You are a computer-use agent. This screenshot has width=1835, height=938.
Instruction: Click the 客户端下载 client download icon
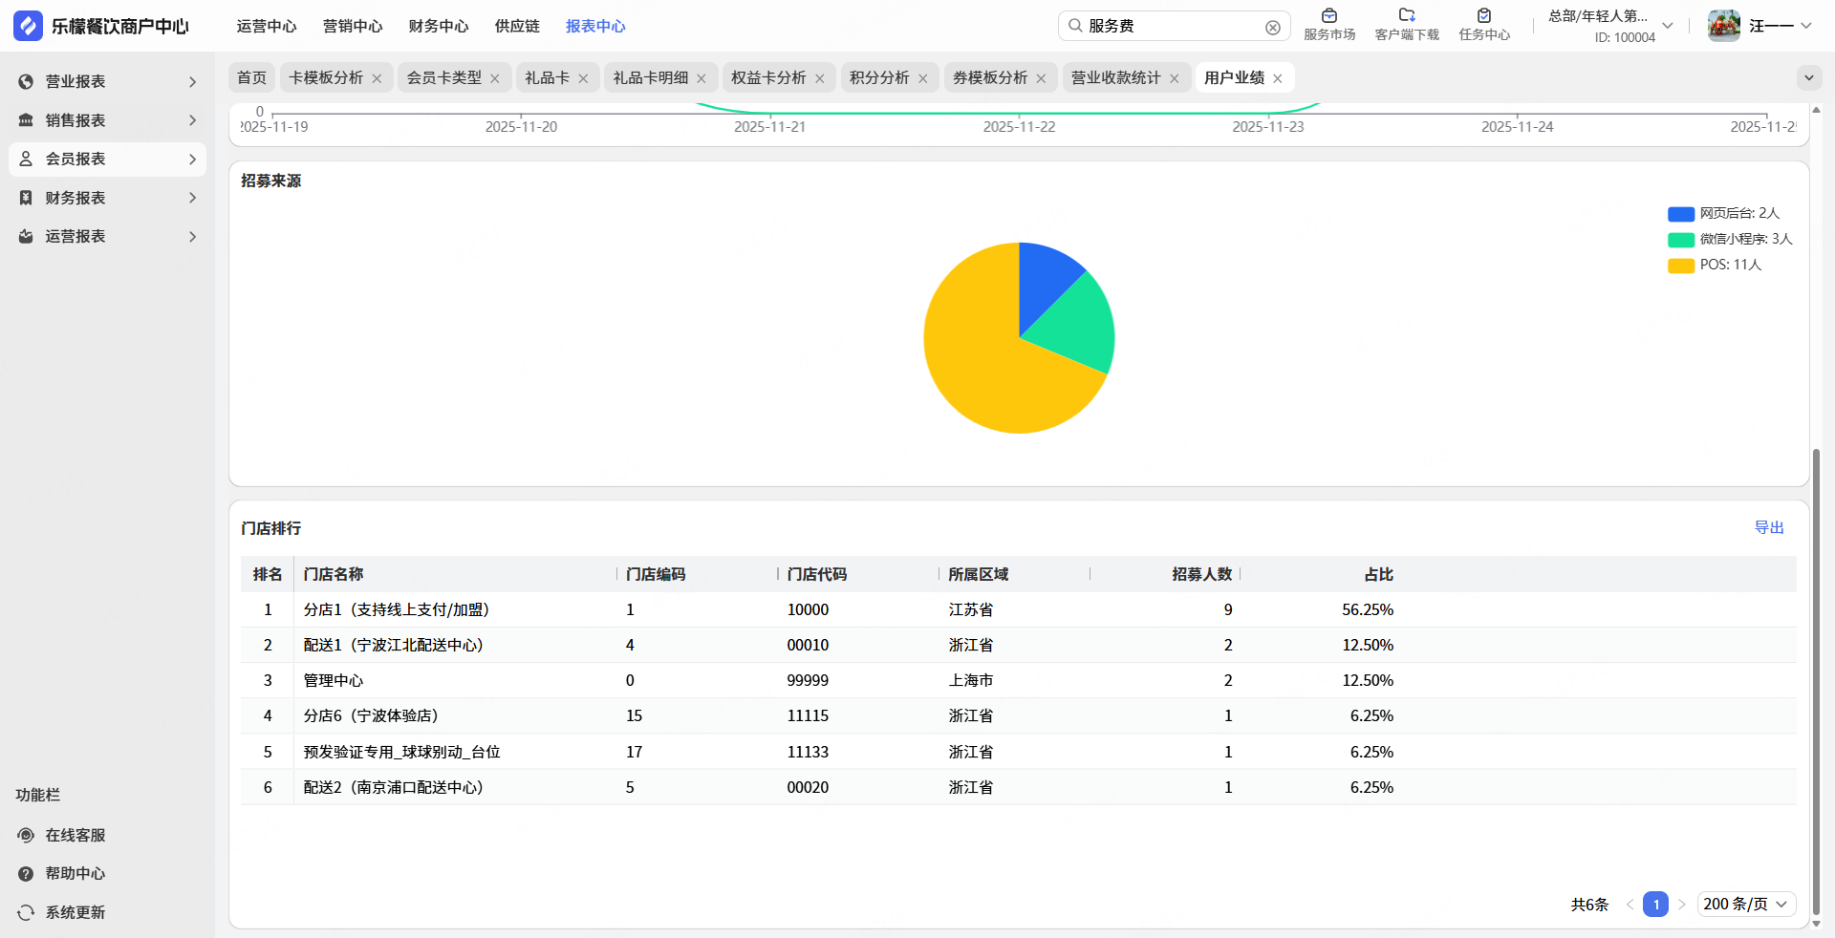[1406, 16]
